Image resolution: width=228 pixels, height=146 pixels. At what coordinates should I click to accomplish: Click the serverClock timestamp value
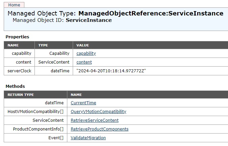coord(111,71)
